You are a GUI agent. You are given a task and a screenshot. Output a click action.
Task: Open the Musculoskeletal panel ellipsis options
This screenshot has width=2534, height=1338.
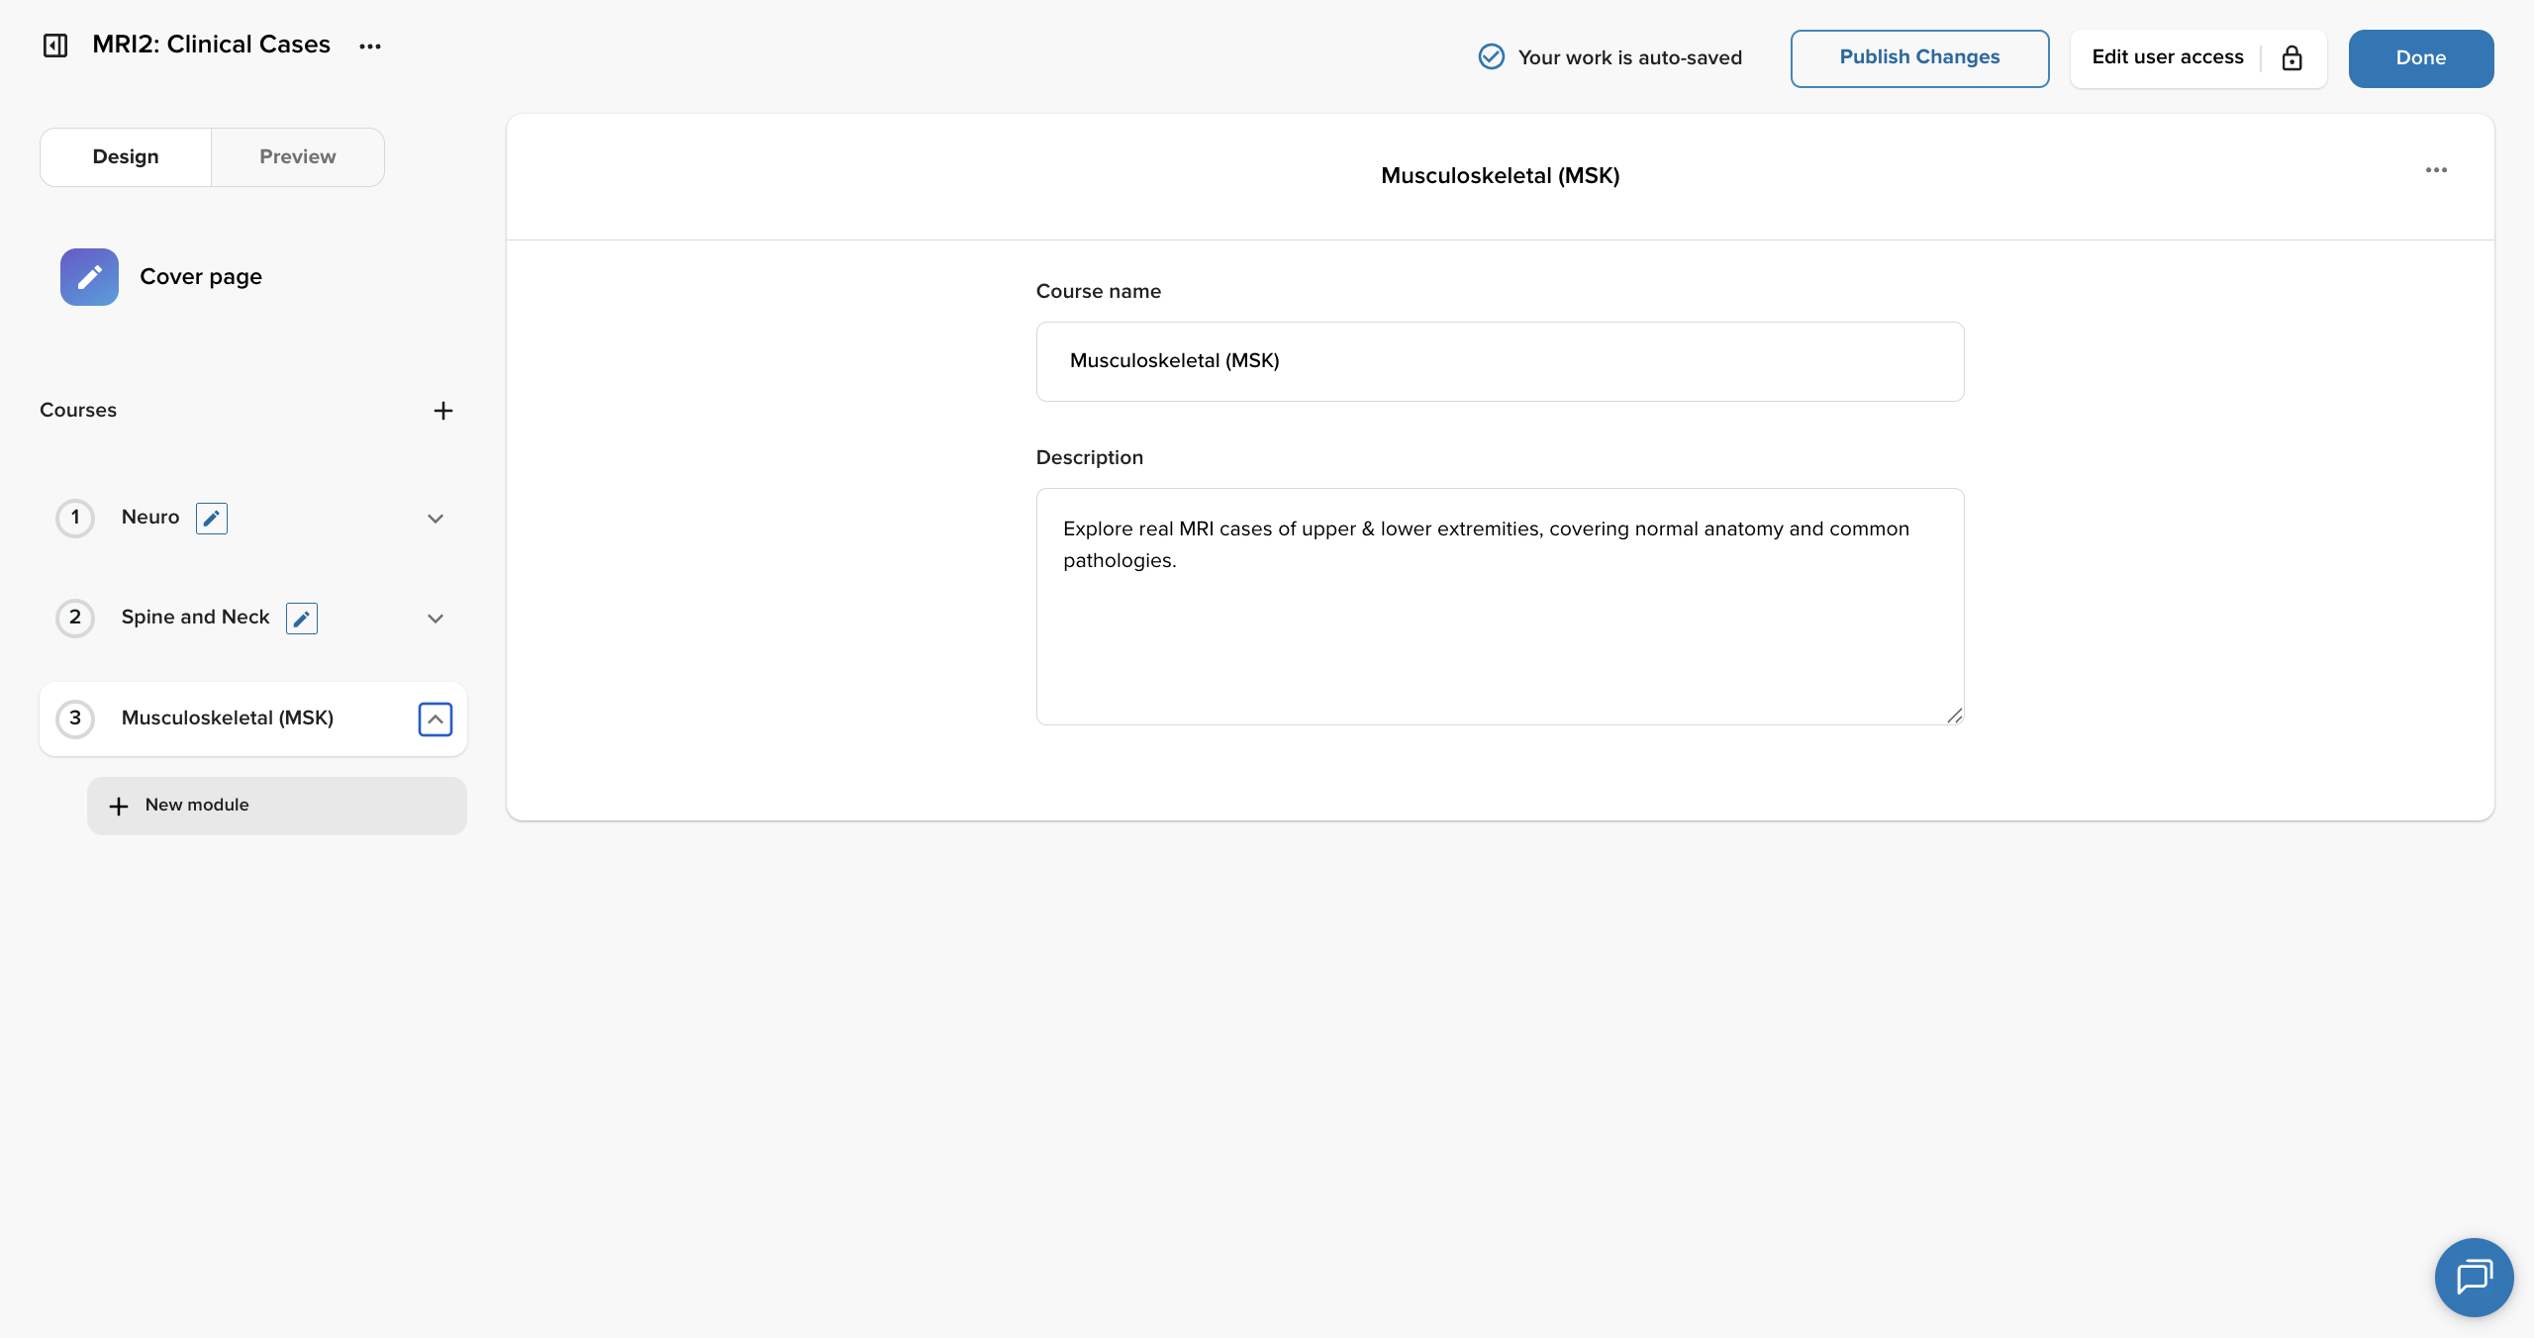pos(2436,170)
